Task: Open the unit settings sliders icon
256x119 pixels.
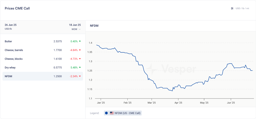Action: click(x=232, y=8)
